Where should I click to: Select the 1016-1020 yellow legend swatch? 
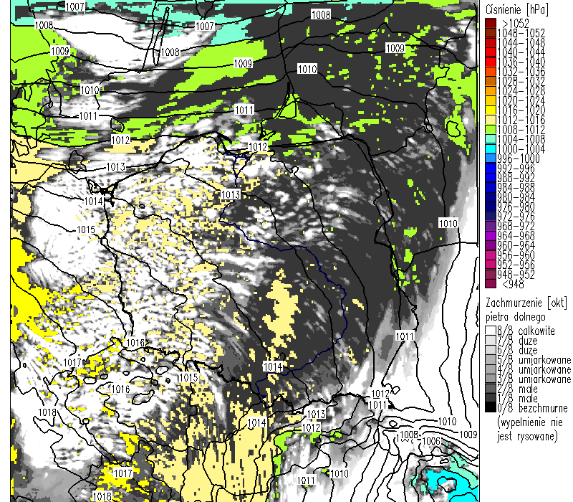click(489, 110)
